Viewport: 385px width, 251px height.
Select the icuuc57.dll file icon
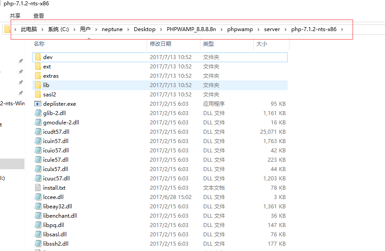pos(38,179)
